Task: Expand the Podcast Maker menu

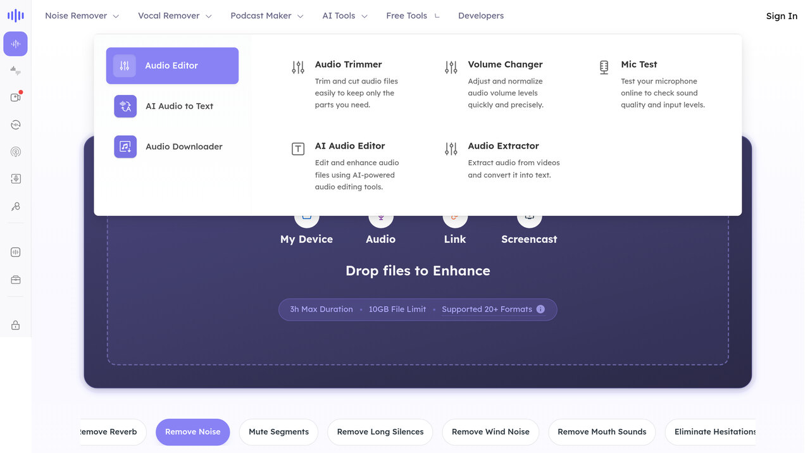Action: pos(267,16)
